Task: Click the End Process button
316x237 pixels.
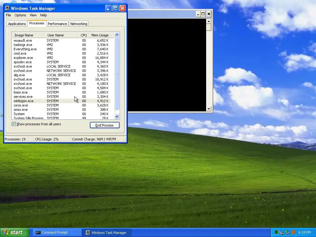Action: point(105,125)
